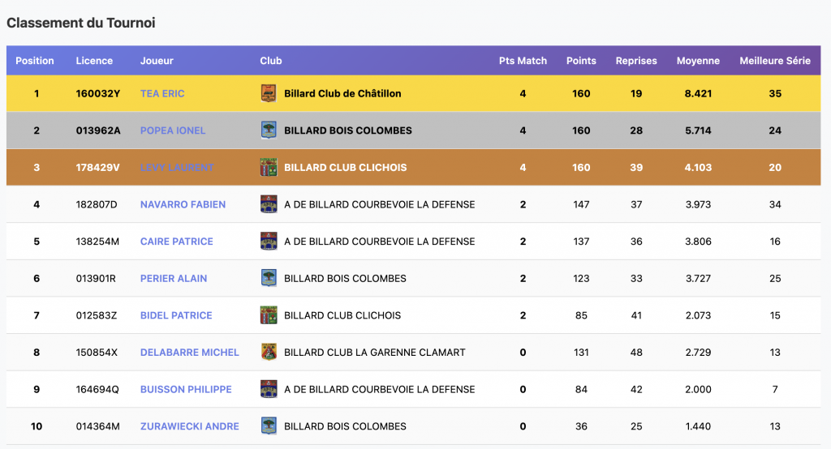The width and height of the screenshot is (831, 449).
Task: Click Billard Club Clichois logo in LEVY LAURENT row
Action: click(x=269, y=168)
